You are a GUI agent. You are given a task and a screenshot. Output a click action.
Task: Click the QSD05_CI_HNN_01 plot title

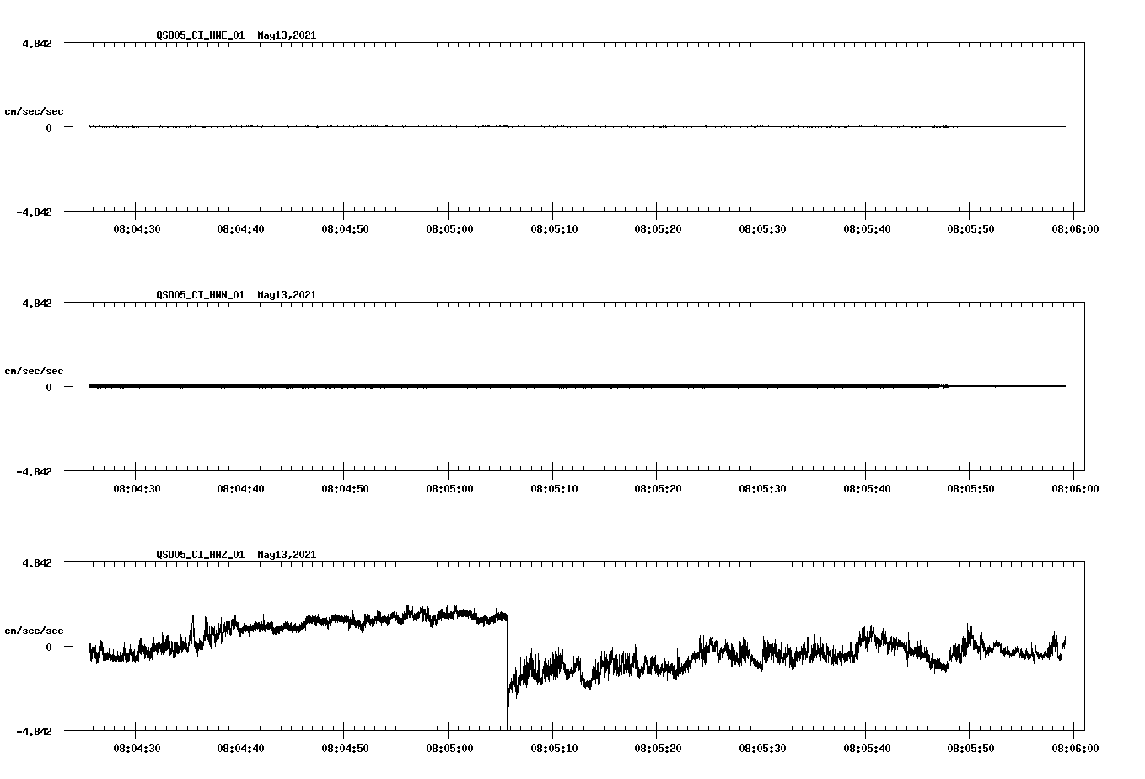[236, 295]
